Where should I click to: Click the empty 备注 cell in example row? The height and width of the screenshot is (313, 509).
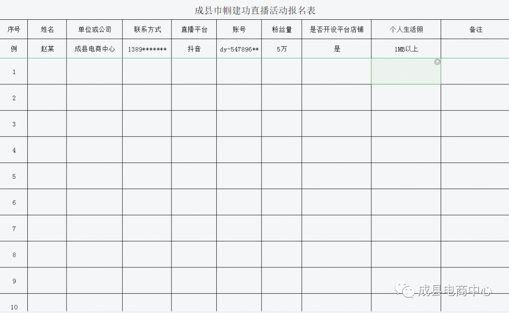point(475,49)
